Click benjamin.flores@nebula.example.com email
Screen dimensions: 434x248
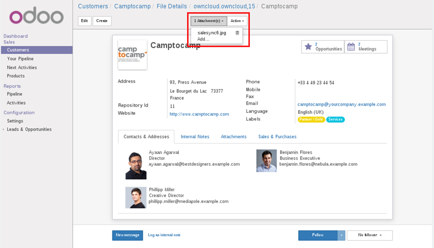coord(318,164)
